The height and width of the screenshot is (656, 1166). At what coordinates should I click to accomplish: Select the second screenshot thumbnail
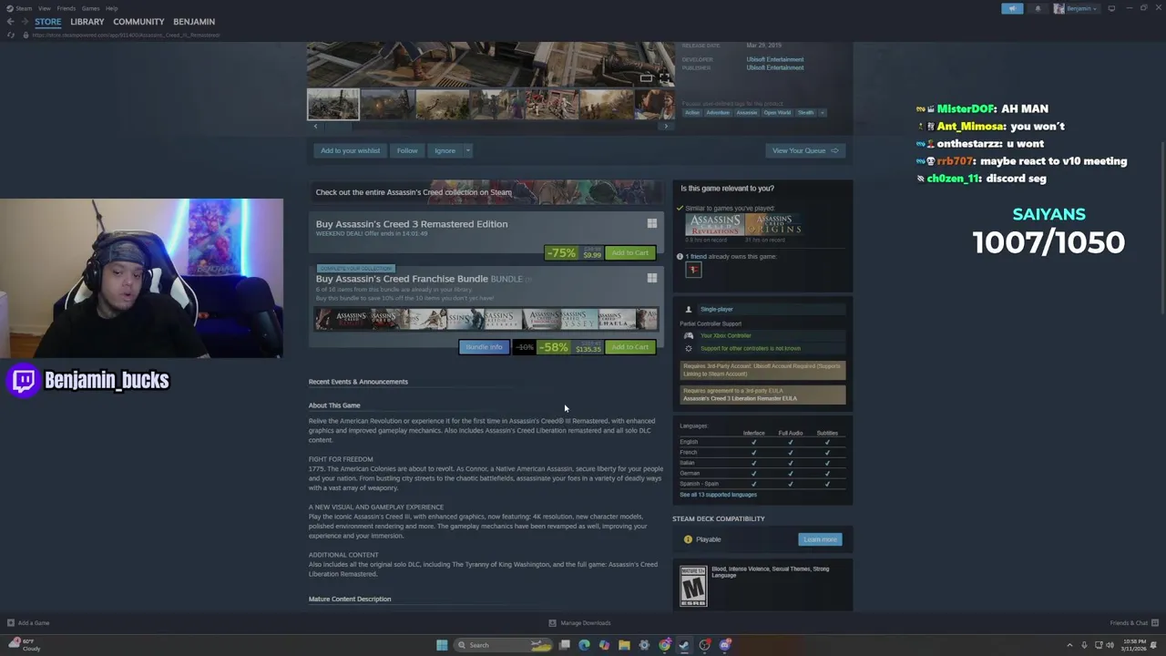(x=387, y=104)
